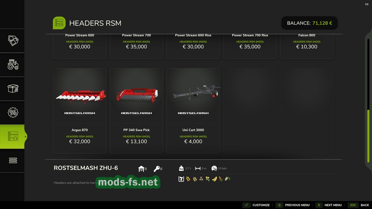Open the tractor vehicles category in sidebar
The width and height of the screenshot is (372, 209).
click(13, 65)
